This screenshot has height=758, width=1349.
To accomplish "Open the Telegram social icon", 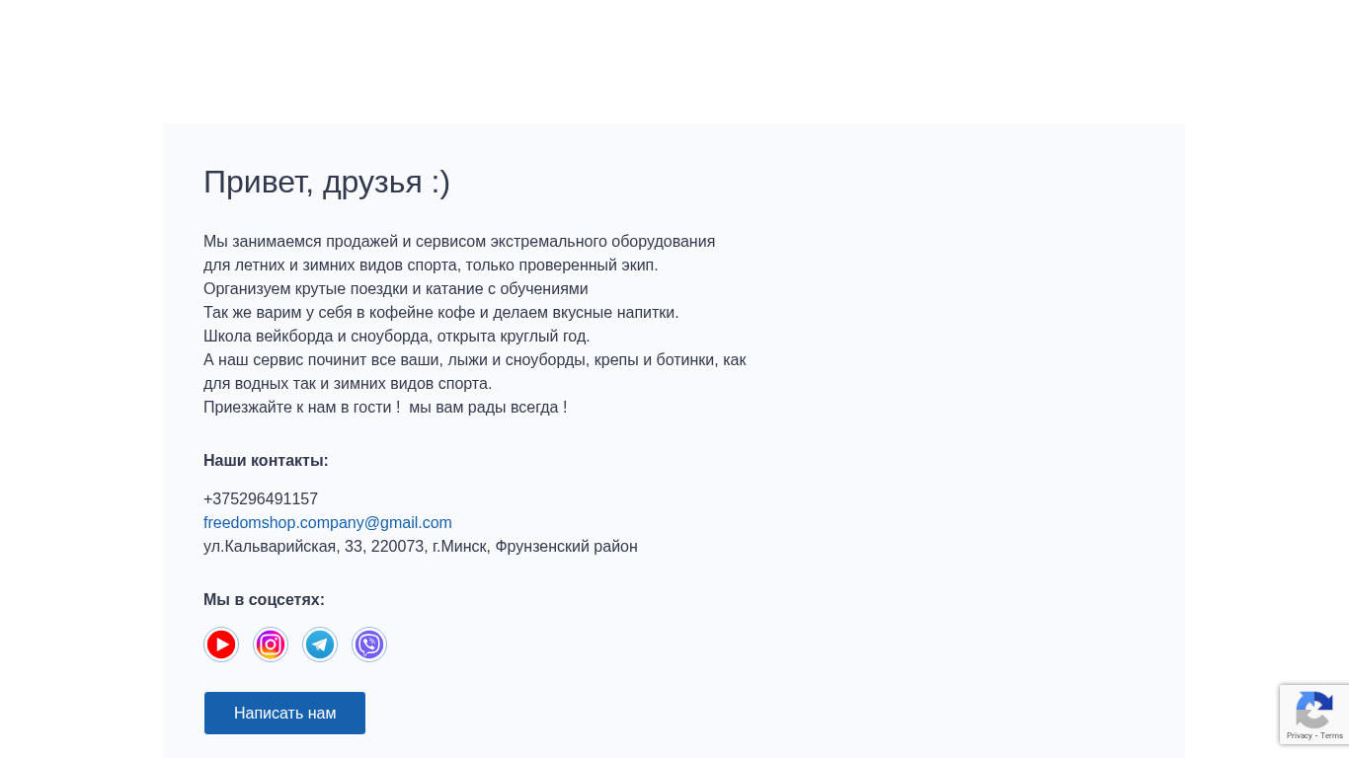I will (320, 644).
